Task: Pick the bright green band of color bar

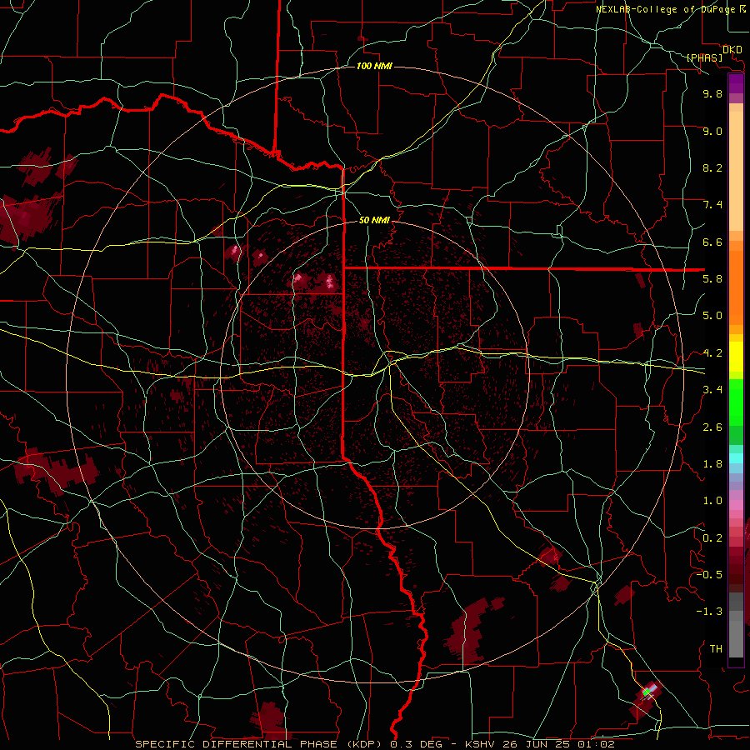Action: (736, 402)
